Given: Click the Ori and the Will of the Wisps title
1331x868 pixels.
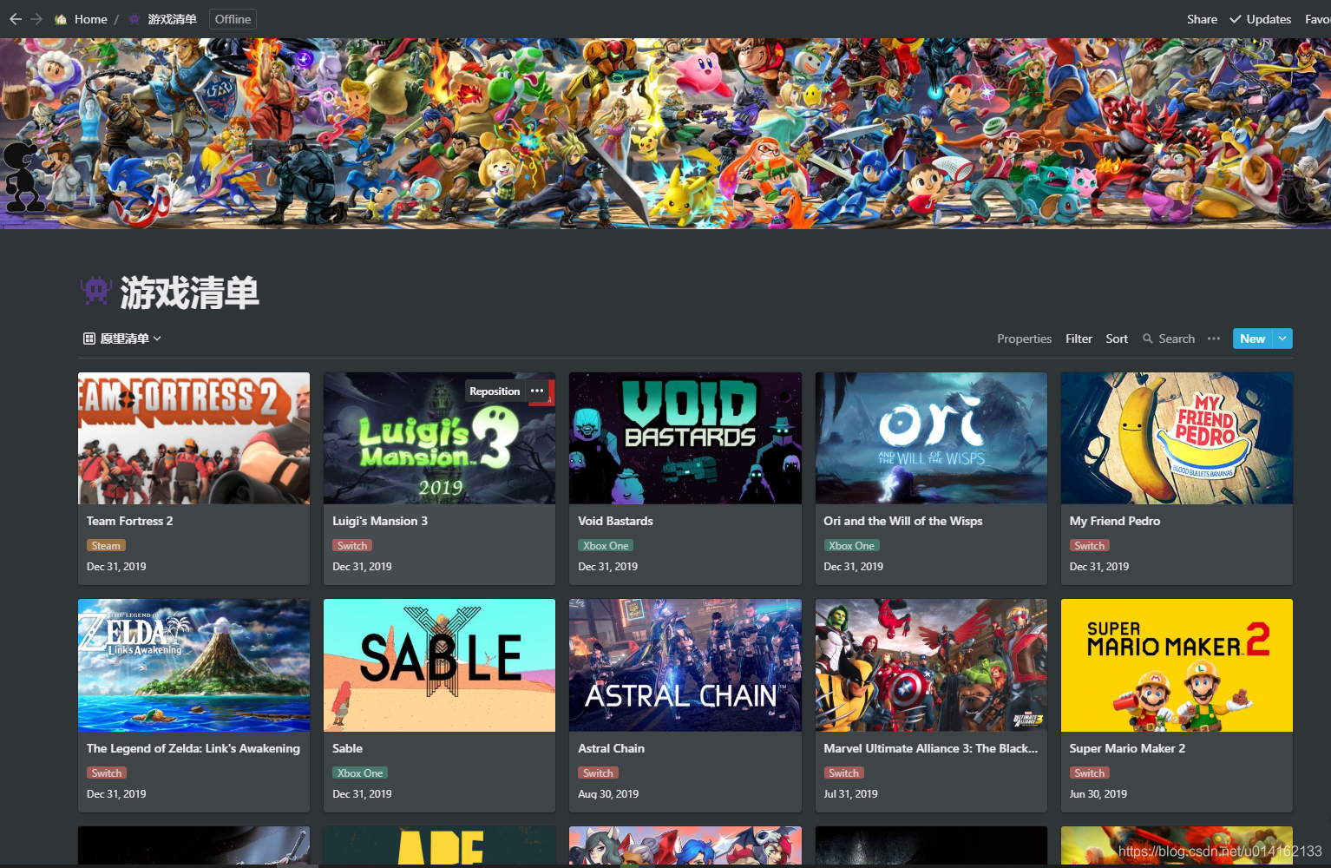Looking at the screenshot, I should point(902,521).
